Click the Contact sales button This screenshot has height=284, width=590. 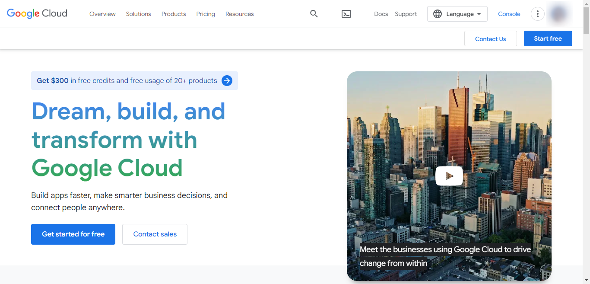pos(155,234)
